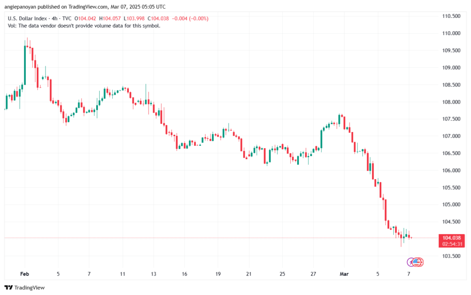Click the angiepanoyan published on TradingView.com header
The image size is (471, 295).
click(x=85, y=6)
